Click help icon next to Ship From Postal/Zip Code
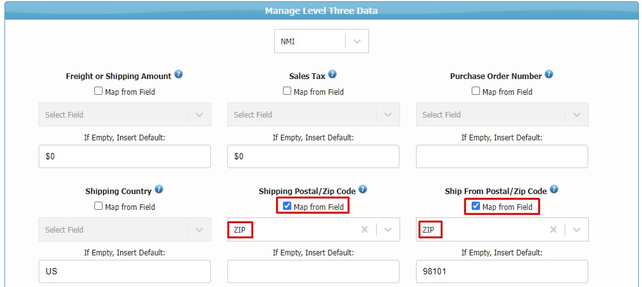Image resolution: width=642 pixels, height=287 pixels. pyautogui.click(x=554, y=190)
